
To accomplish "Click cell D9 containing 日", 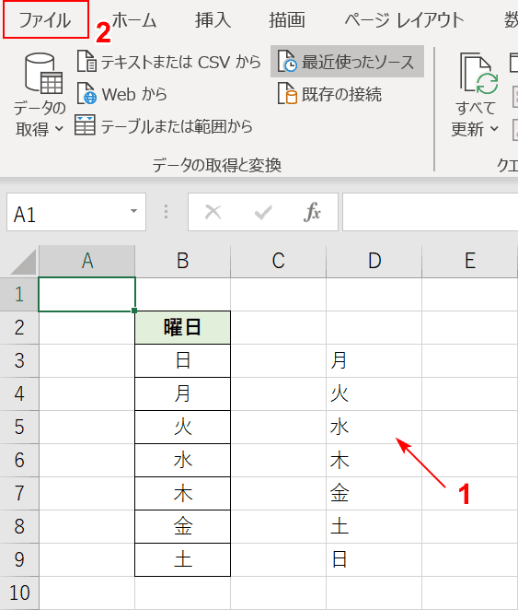I will point(374,560).
